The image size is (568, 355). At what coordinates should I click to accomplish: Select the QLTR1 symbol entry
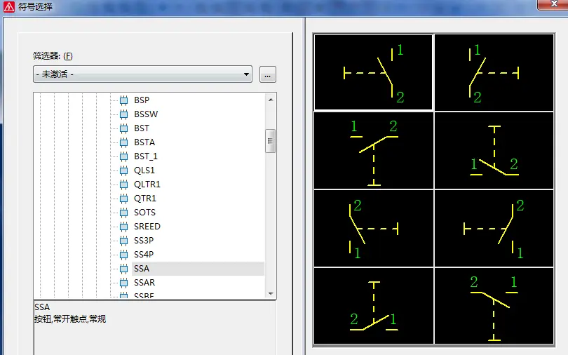[147, 185]
